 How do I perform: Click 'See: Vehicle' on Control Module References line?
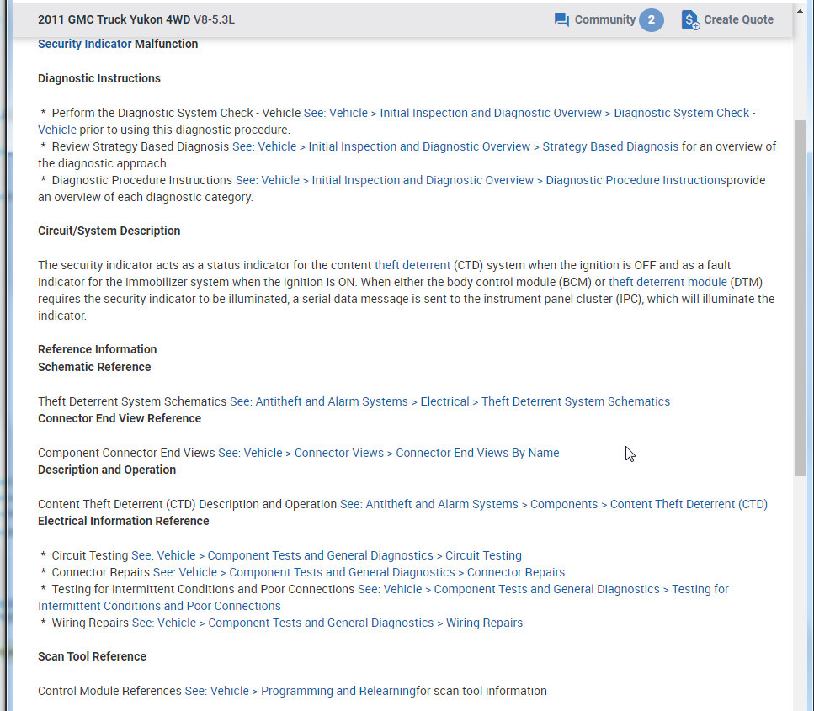[x=216, y=692]
